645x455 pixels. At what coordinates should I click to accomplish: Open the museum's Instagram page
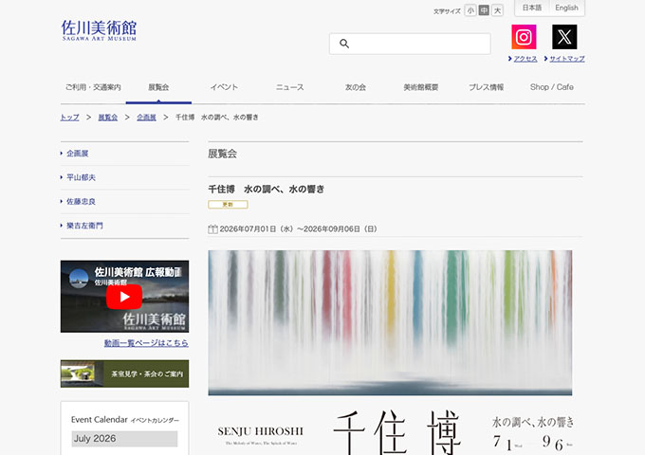[524, 37]
